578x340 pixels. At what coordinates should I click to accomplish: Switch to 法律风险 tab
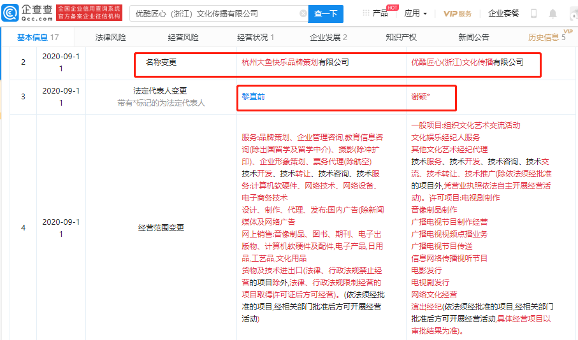coord(111,37)
